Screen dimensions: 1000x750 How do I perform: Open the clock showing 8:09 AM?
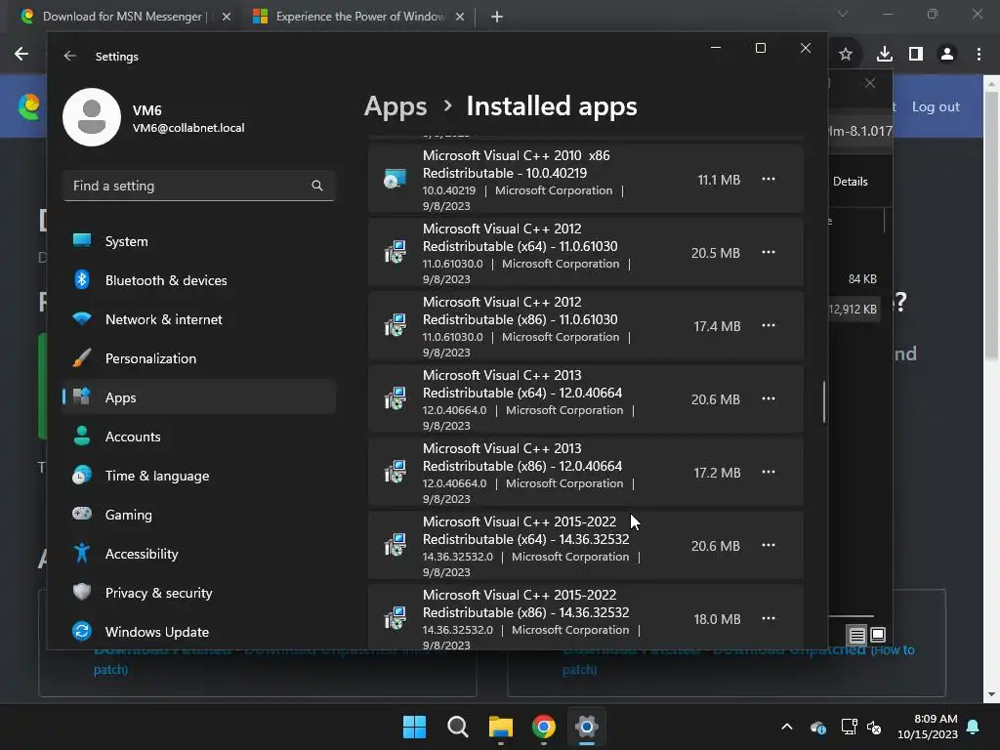point(928,727)
